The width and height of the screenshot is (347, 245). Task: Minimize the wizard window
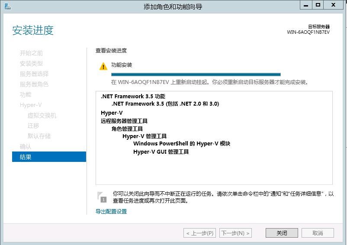[306, 5]
